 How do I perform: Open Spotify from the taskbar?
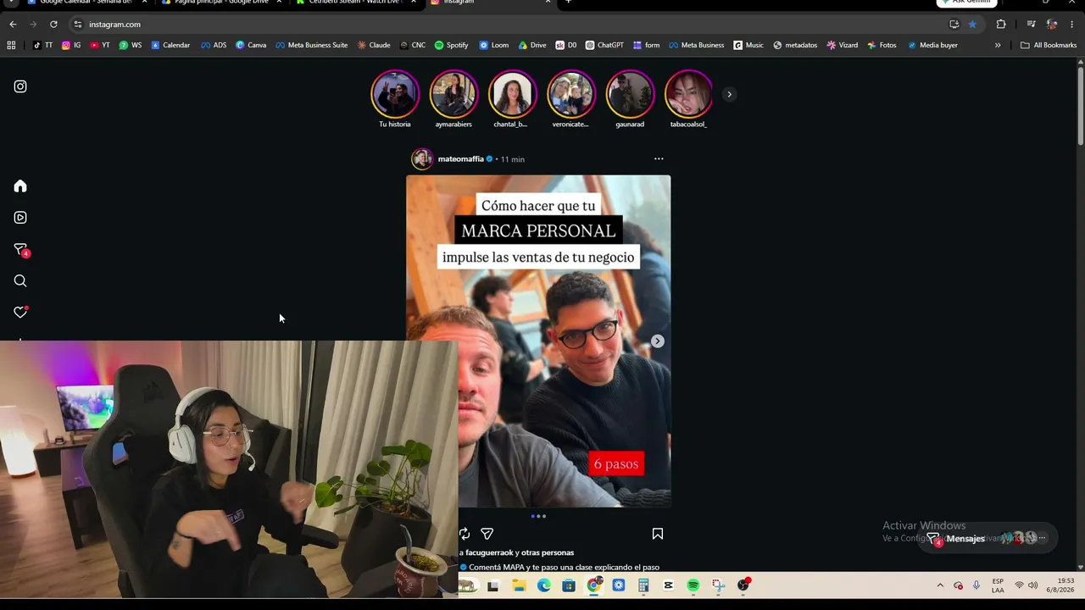(693, 585)
